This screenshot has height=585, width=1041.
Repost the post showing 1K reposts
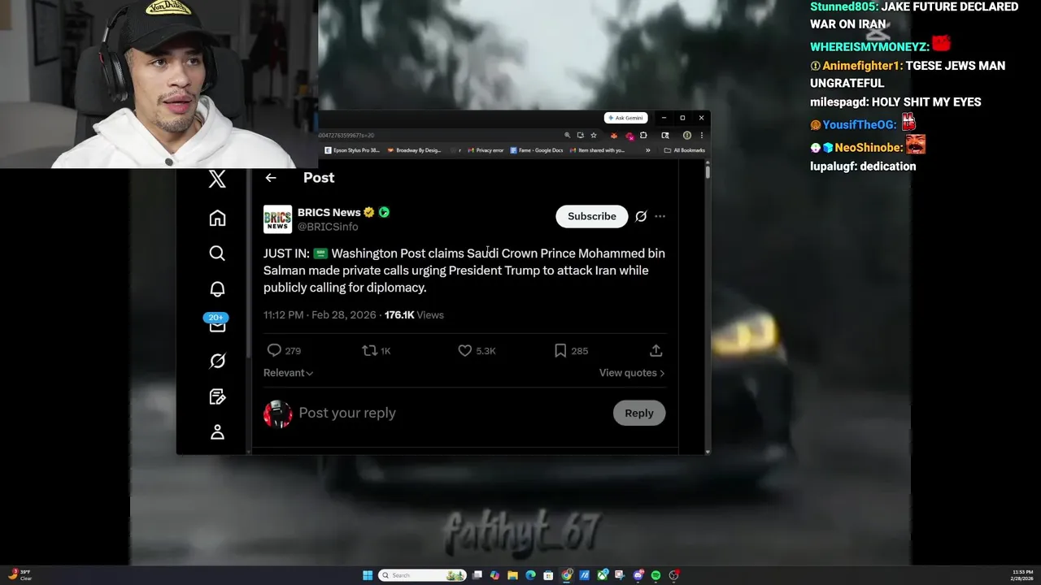(377, 350)
